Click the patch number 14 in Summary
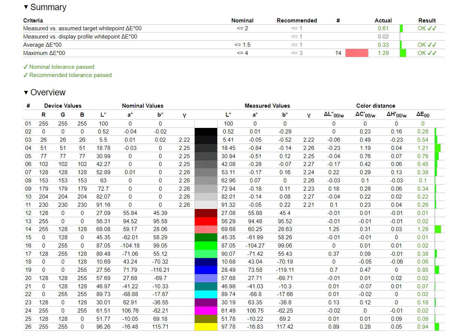 point(338,53)
